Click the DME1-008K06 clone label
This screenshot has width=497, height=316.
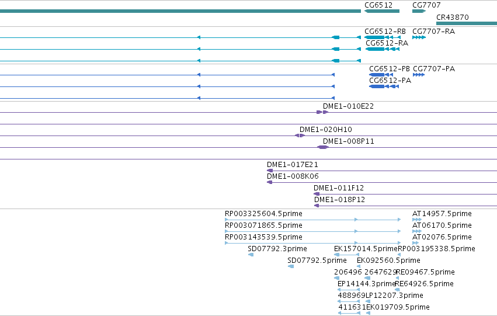293,176
